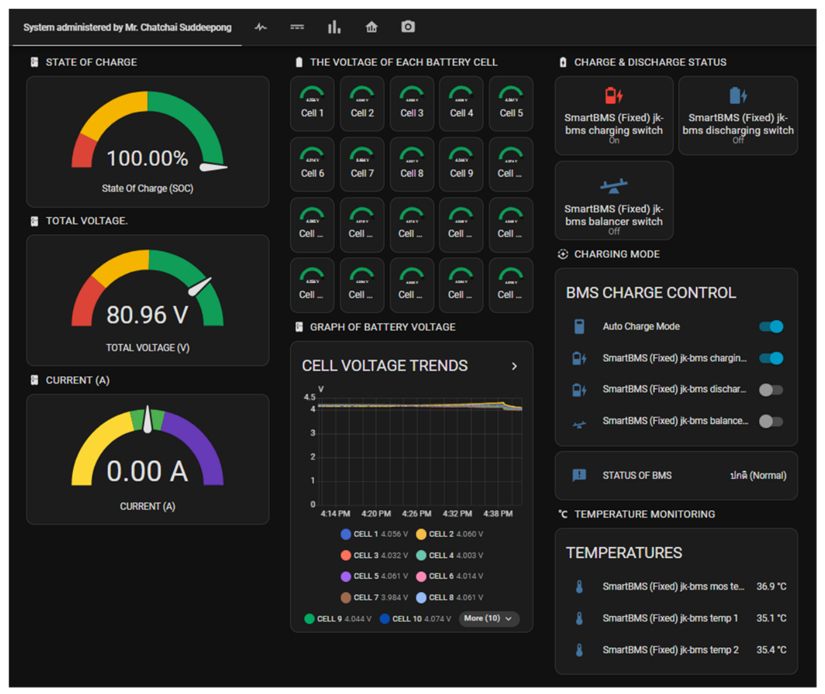Enable the jk-bms balancer toggle
The image size is (825, 694).
pyautogui.click(x=771, y=422)
